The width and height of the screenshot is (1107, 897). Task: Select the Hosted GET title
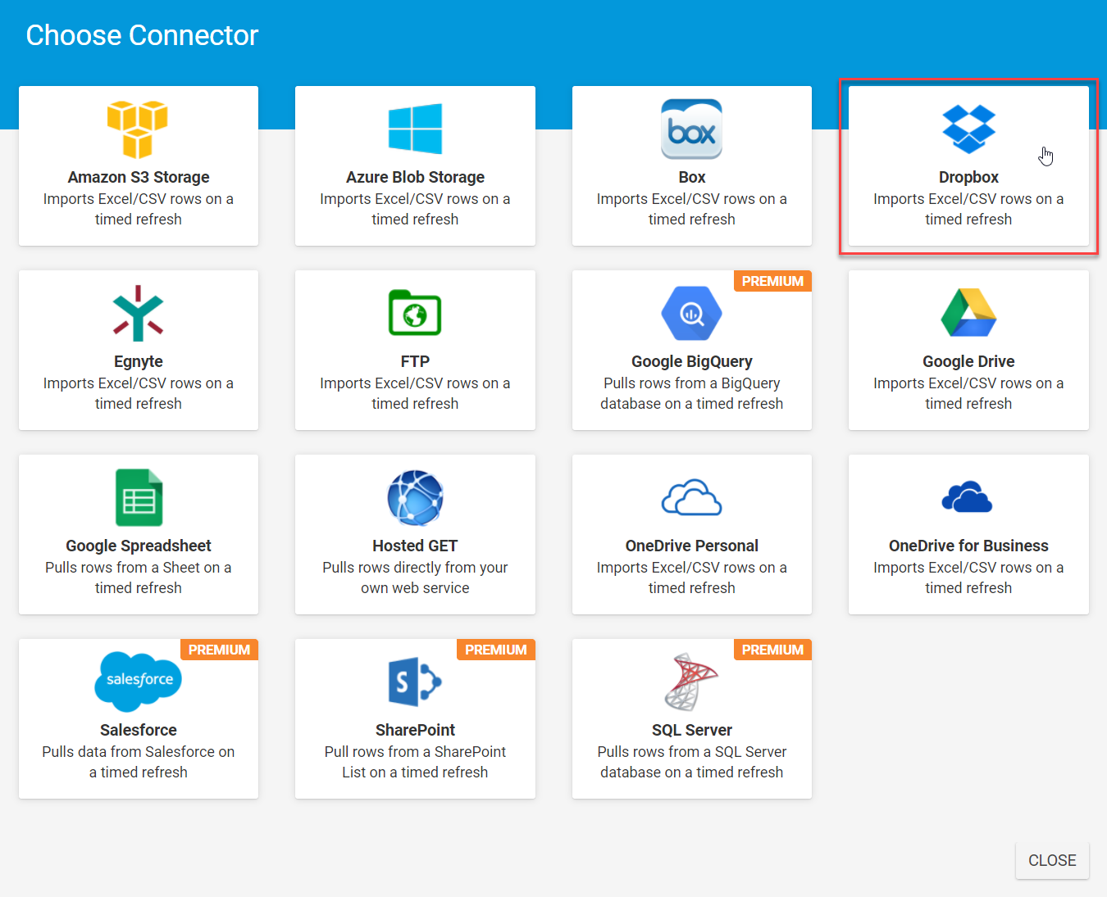tap(415, 546)
